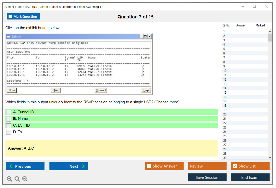The width and height of the screenshot is (276, 188).
Task: Check option C. LSP ID
Action: [x=9, y=126]
